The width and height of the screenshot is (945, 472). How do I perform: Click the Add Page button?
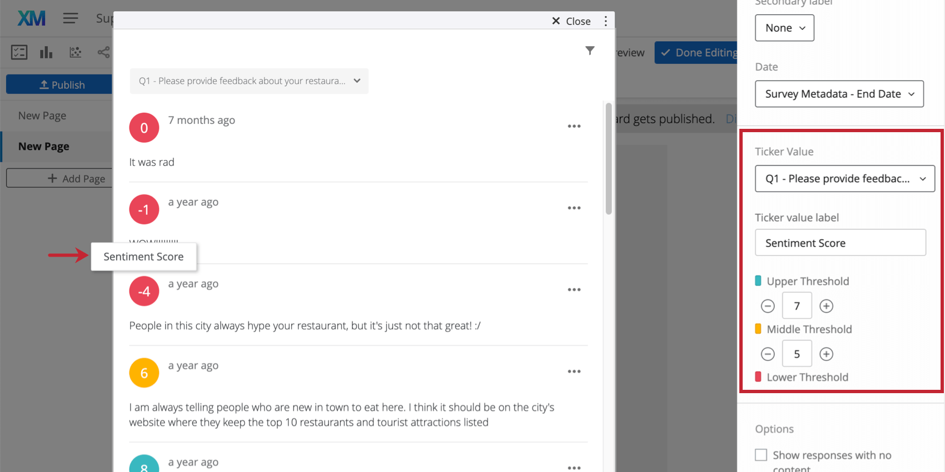tap(60, 178)
